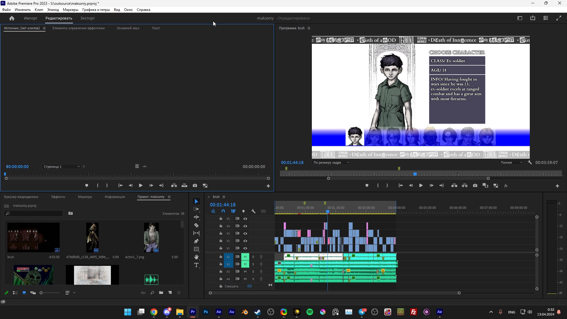567x319 pixels.
Task: Select the Selection tool arrow
Action: click(x=196, y=201)
